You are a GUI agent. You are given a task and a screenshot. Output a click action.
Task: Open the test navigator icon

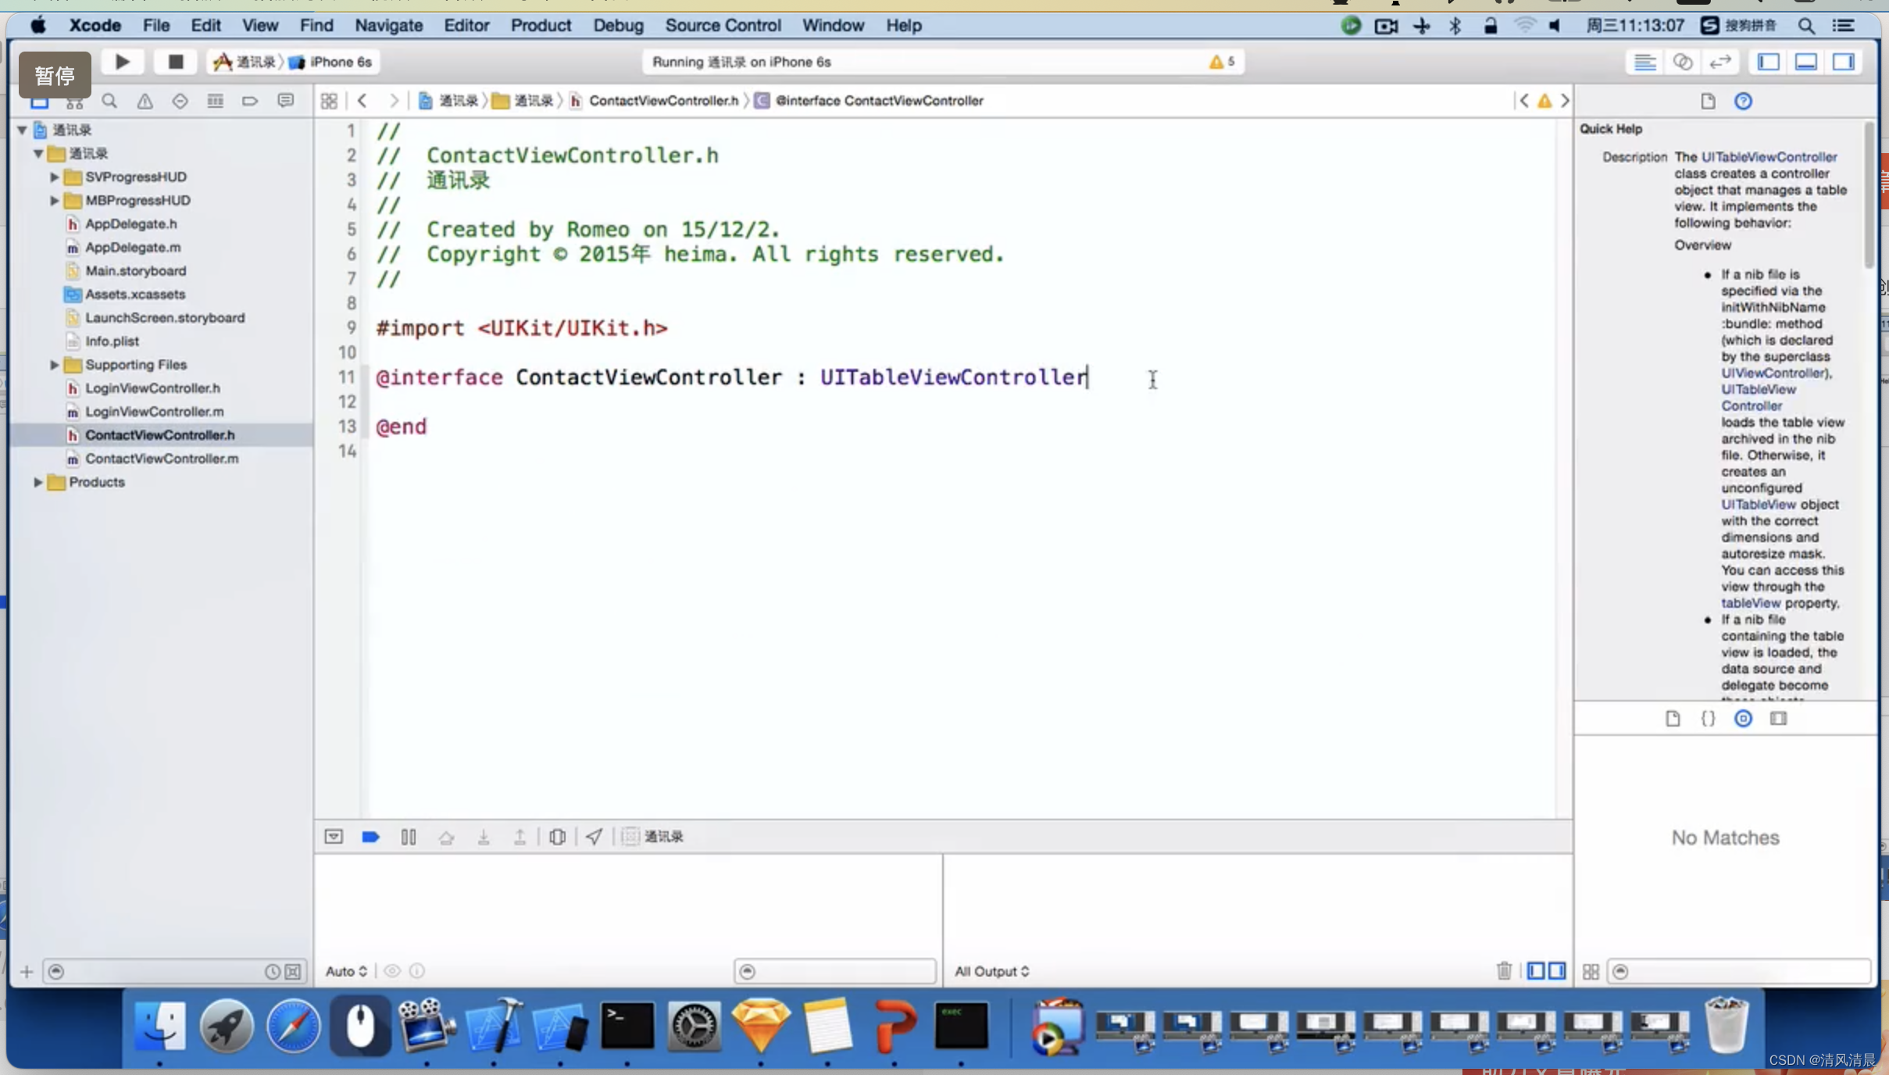(180, 101)
